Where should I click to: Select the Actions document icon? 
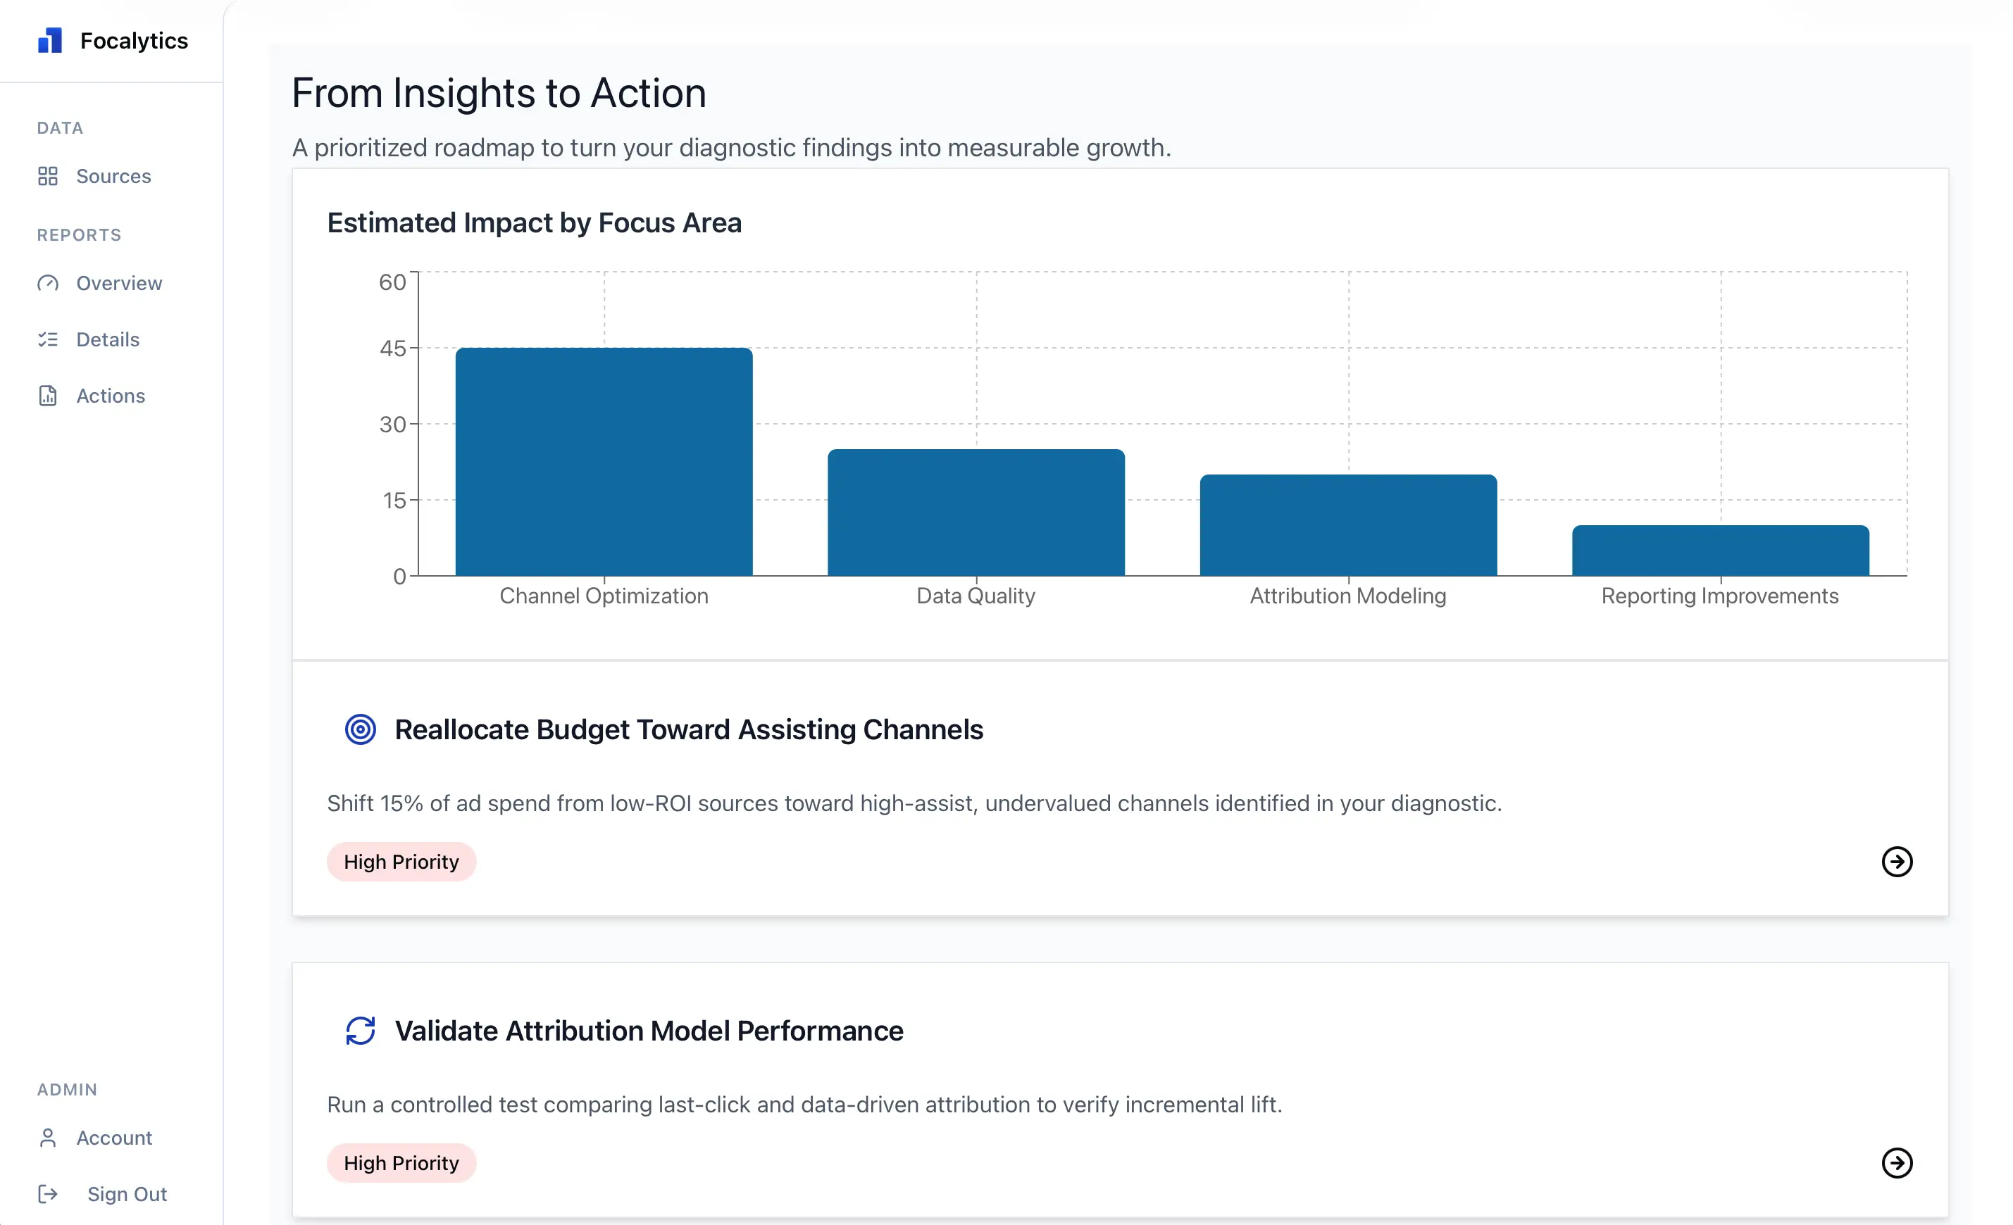pyautogui.click(x=49, y=395)
